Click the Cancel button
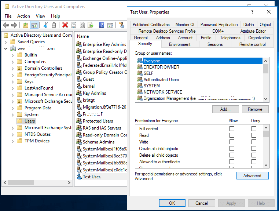The image size is (279, 211). click(x=202, y=203)
